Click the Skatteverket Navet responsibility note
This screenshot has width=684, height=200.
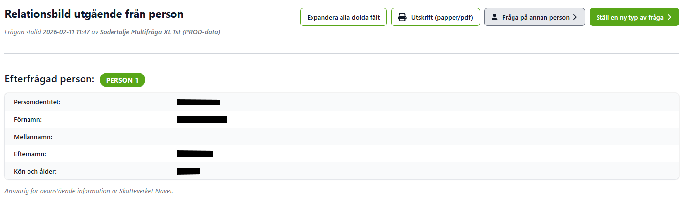(x=89, y=191)
